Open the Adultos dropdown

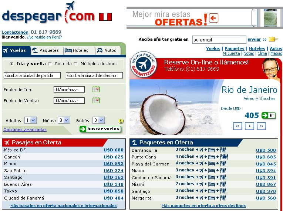click(x=30, y=120)
